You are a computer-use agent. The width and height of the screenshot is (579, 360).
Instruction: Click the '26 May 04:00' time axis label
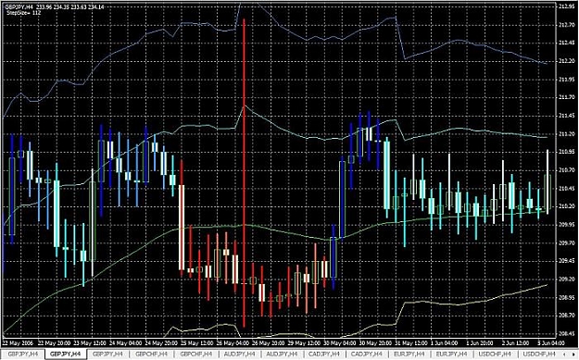[x=233, y=343]
